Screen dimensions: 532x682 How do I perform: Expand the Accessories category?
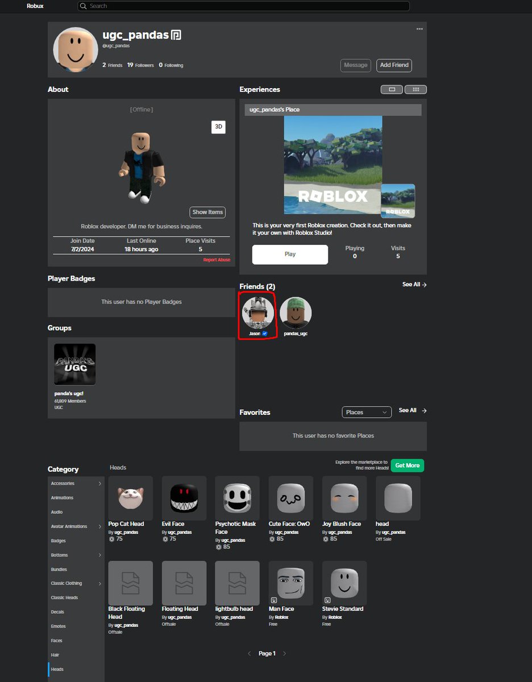(x=76, y=484)
